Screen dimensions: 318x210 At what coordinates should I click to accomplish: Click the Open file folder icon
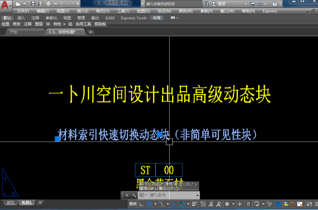(x=25, y=4)
